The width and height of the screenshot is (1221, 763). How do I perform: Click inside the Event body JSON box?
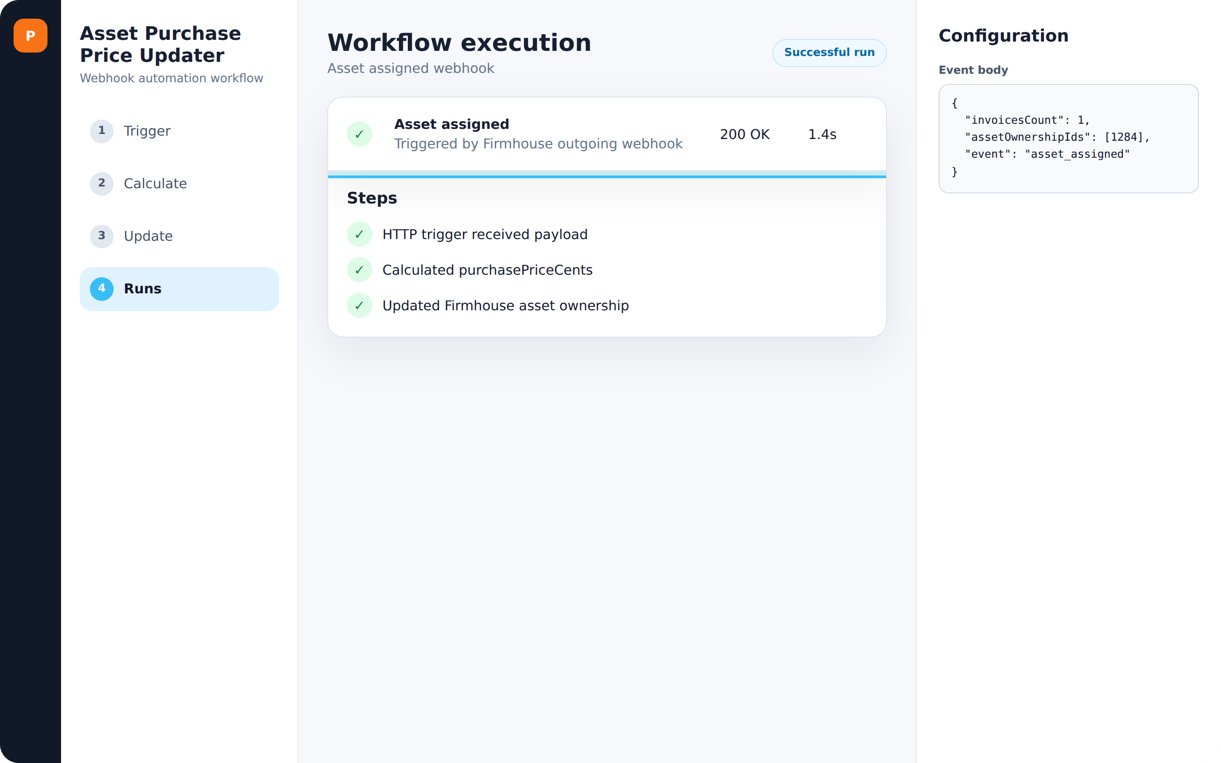[x=1068, y=138]
